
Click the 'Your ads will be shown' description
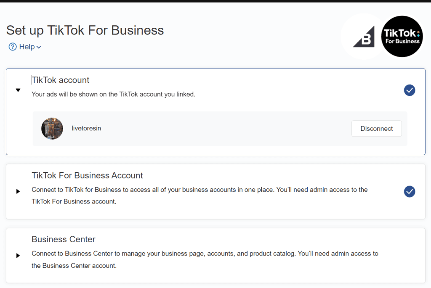coord(113,94)
